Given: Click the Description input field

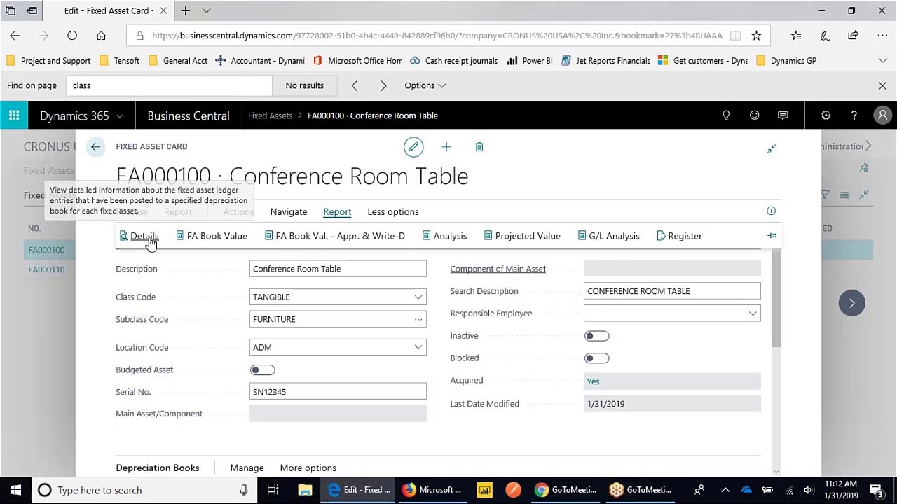Looking at the screenshot, I should [x=338, y=269].
